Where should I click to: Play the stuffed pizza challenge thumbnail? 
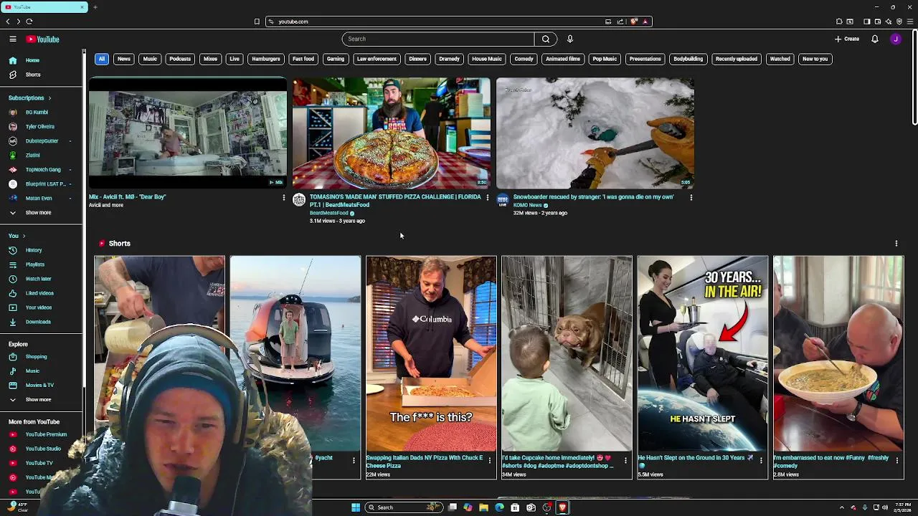click(x=392, y=133)
